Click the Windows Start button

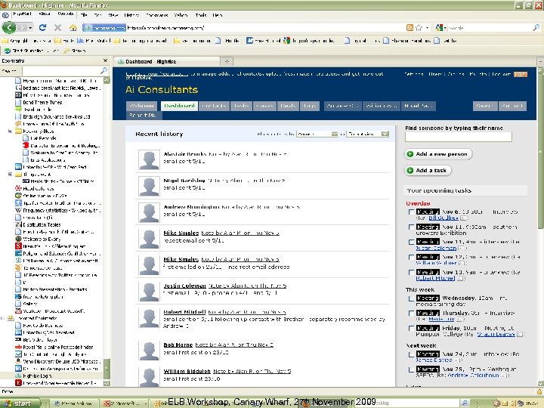(x=20, y=403)
